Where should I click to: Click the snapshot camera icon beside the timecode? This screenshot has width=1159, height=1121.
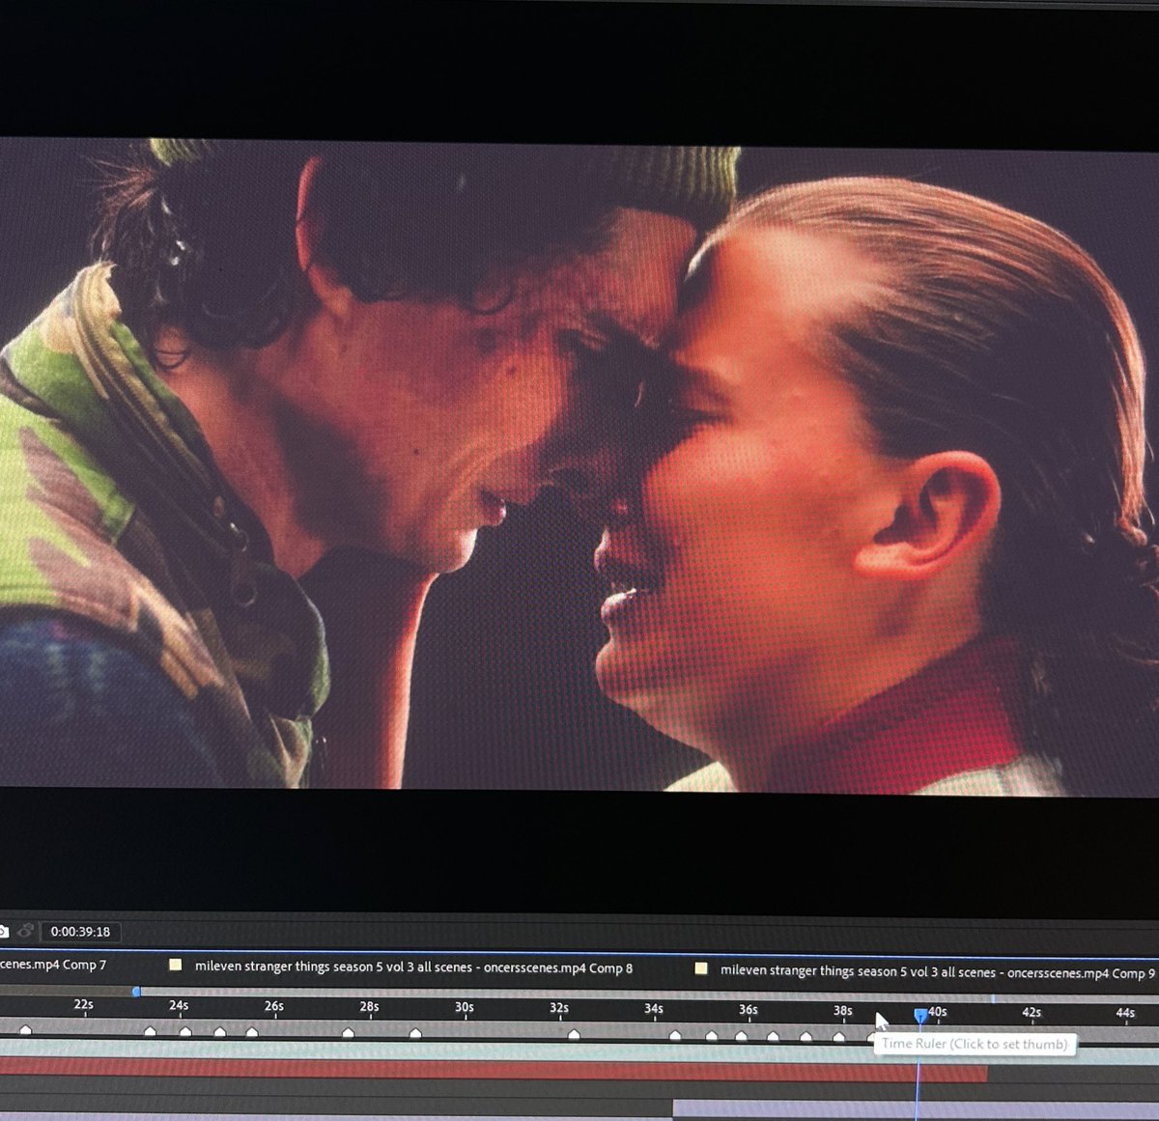tap(3, 932)
